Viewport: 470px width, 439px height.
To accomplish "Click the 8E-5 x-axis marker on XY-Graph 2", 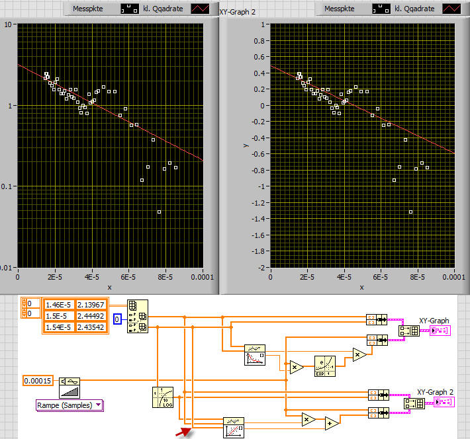I will (417, 277).
